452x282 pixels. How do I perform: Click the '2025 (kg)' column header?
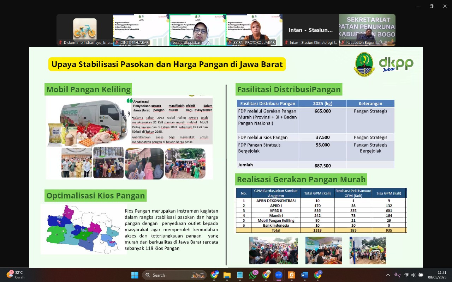click(322, 104)
